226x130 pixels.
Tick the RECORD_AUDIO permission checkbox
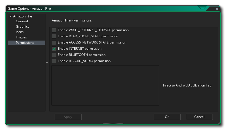[x=54, y=61]
